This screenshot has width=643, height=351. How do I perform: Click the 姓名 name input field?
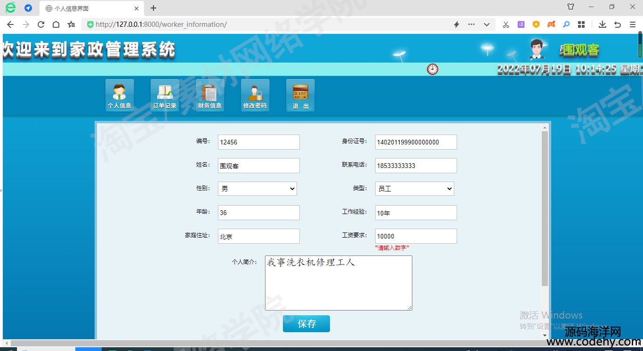pos(259,166)
